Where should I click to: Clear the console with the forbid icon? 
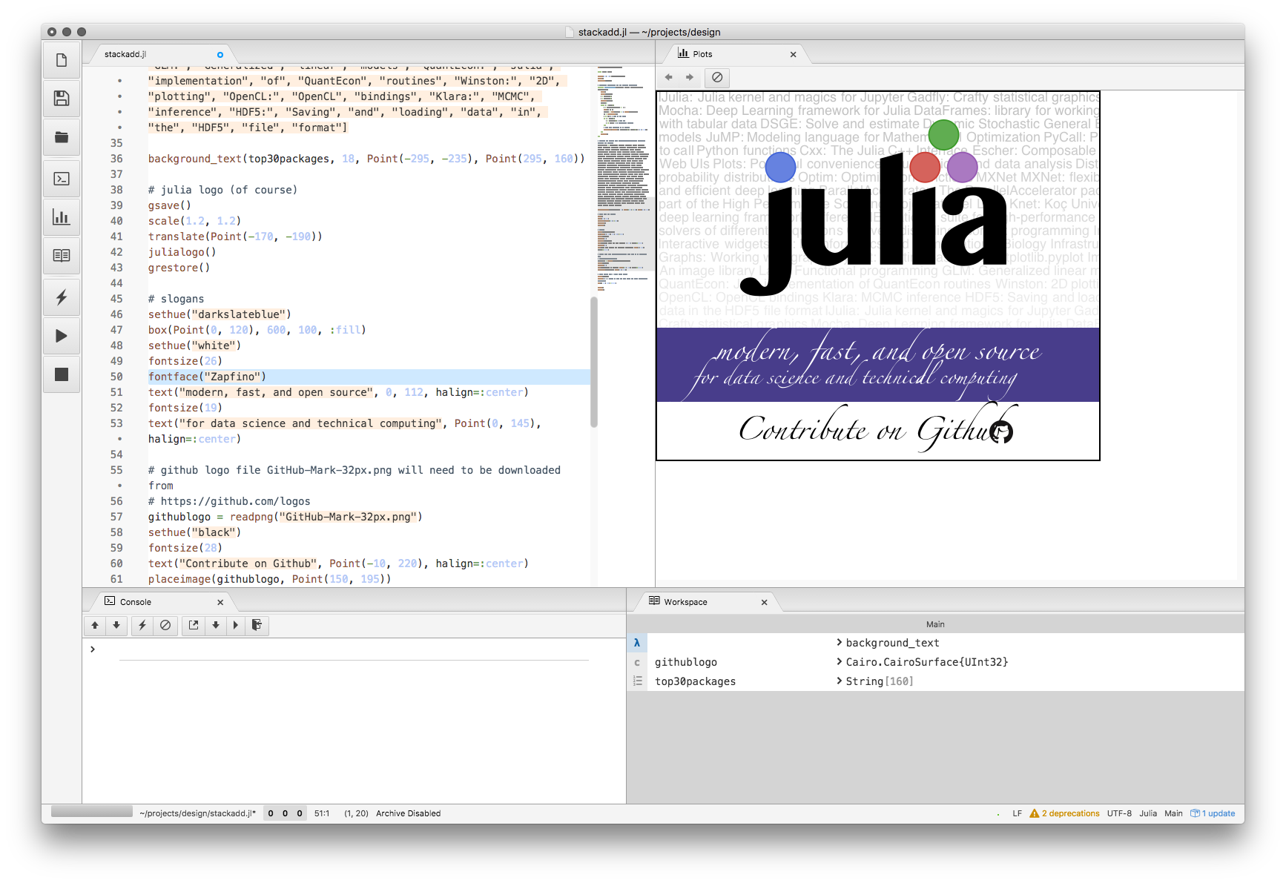point(165,625)
